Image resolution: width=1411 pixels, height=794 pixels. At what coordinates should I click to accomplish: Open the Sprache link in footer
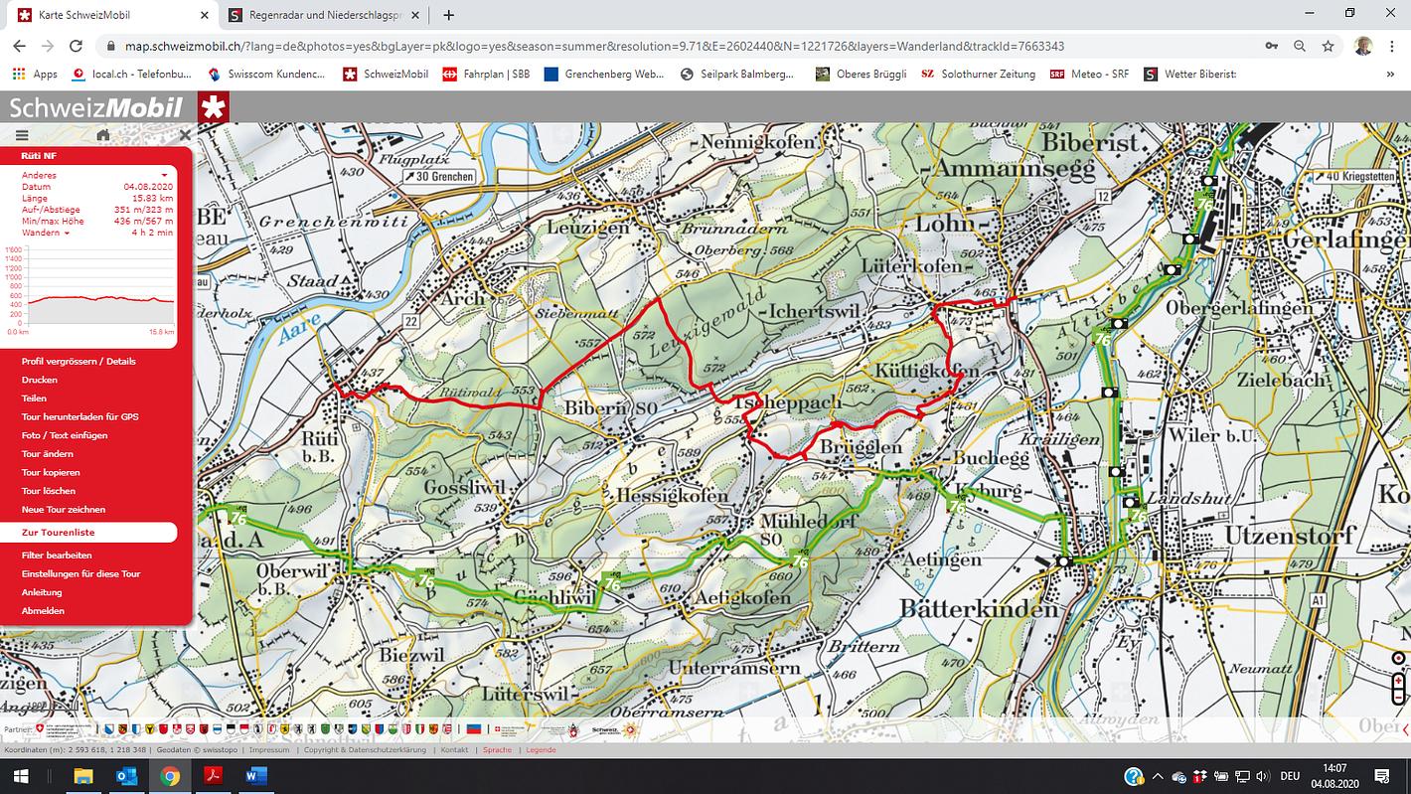click(x=497, y=750)
